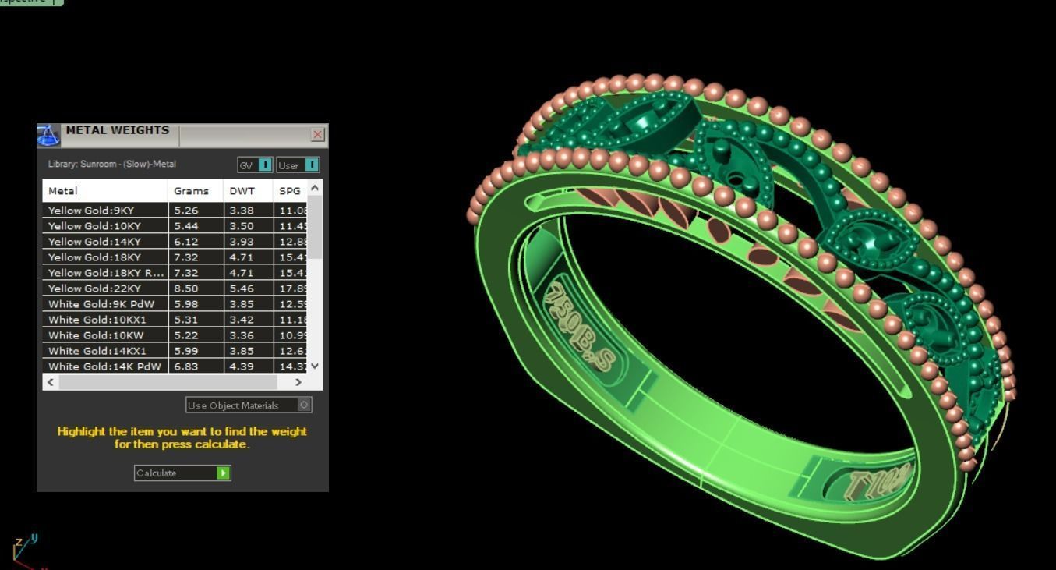The height and width of the screenshot is (570, 1056).
Task: Close the Metal Weights dialog
Action: (317, 135)
